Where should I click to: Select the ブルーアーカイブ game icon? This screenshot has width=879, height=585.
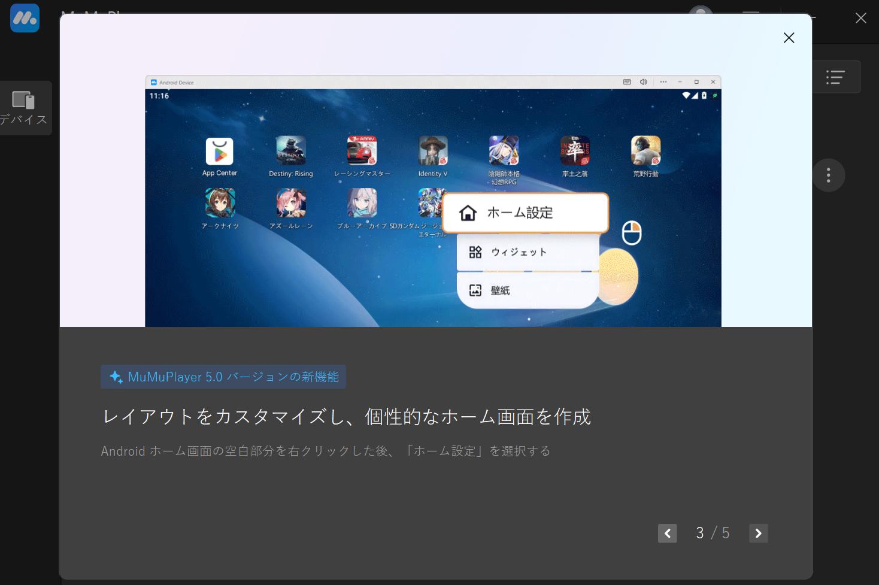(x=362, y=203)
